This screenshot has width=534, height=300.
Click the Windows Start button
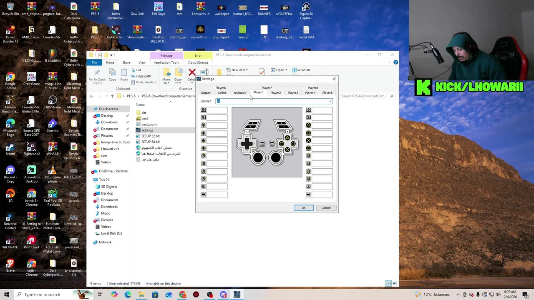coord(7,295)
